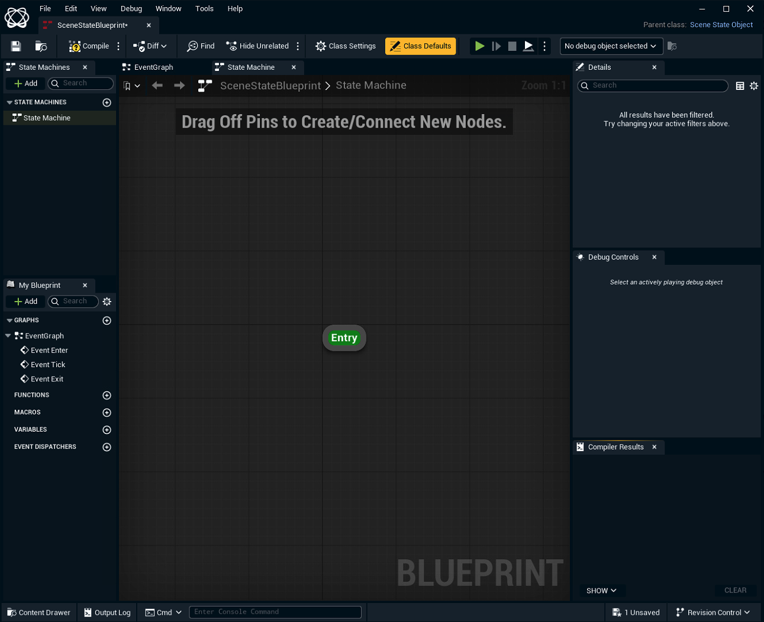
Task: Open My Blueprint settings gear
Action: 107,302
